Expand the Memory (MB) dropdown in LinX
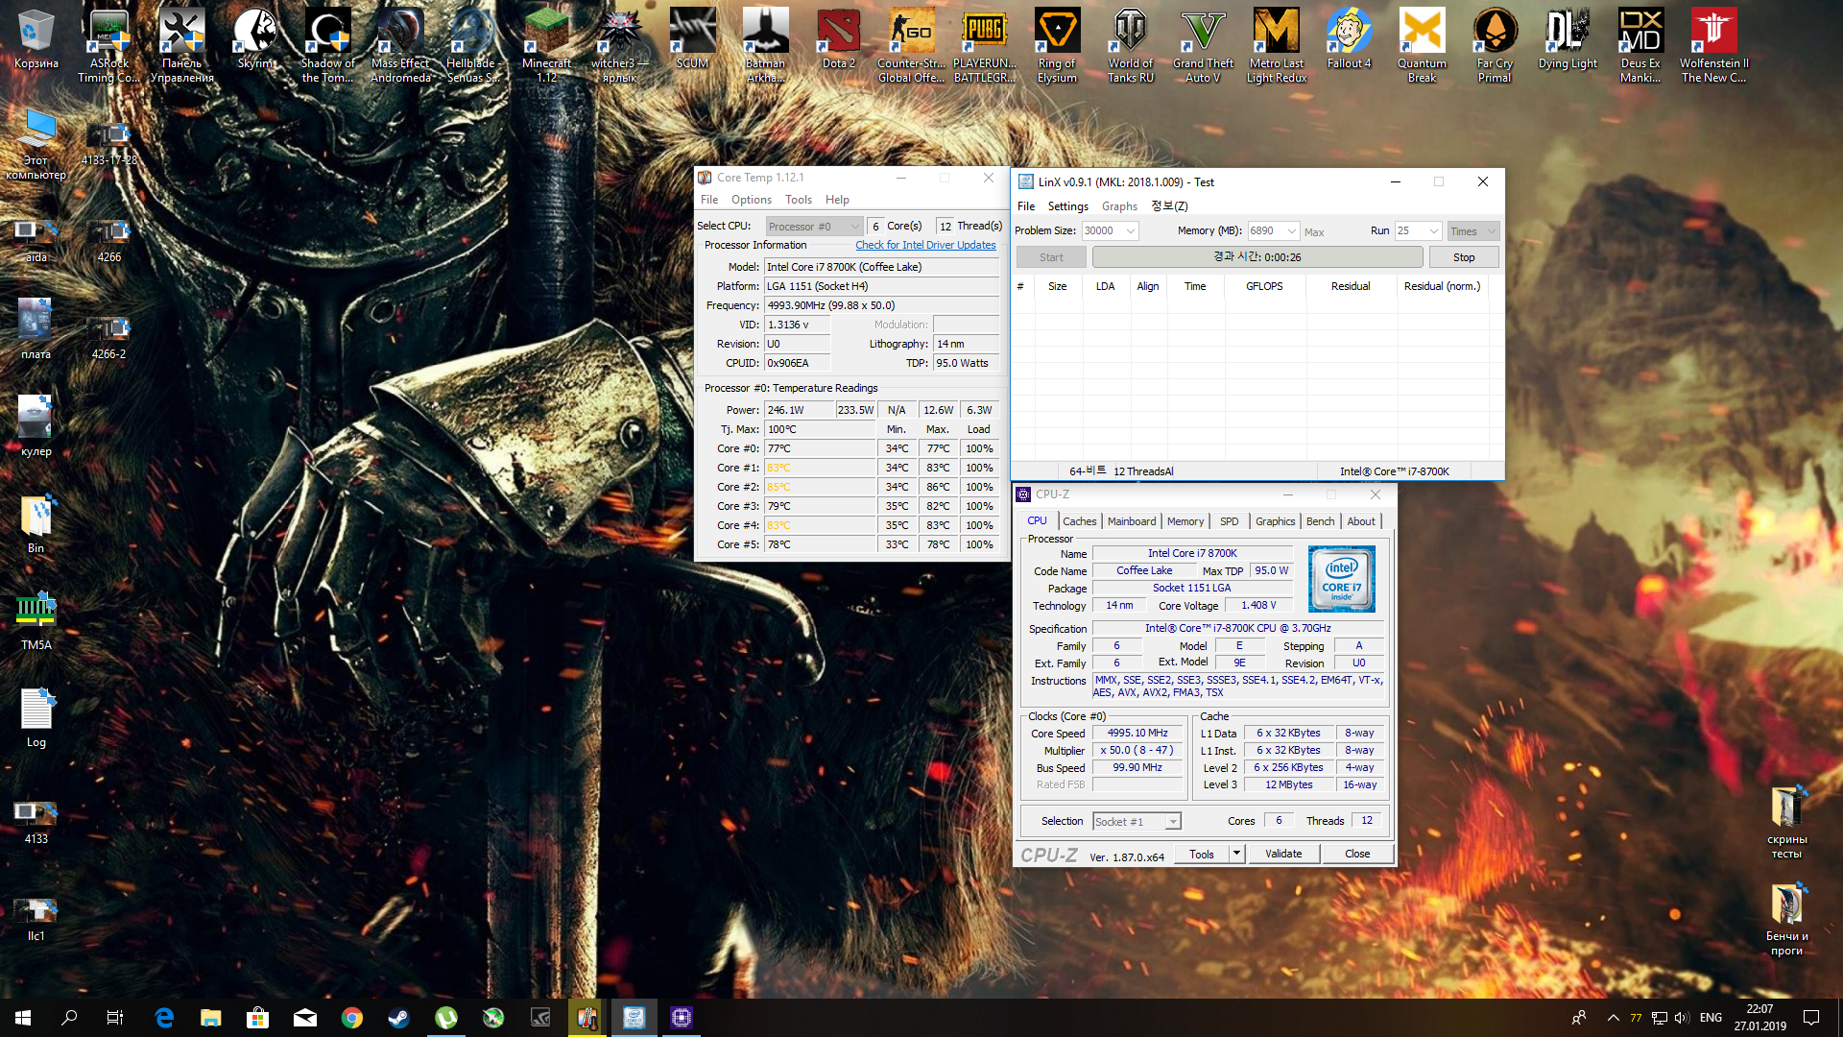 tap(1292, 231)
